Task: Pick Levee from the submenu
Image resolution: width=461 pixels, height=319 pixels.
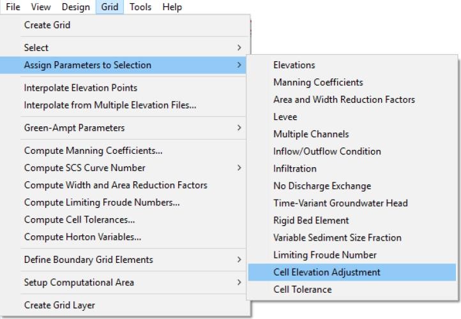Action: pos(285,117)
